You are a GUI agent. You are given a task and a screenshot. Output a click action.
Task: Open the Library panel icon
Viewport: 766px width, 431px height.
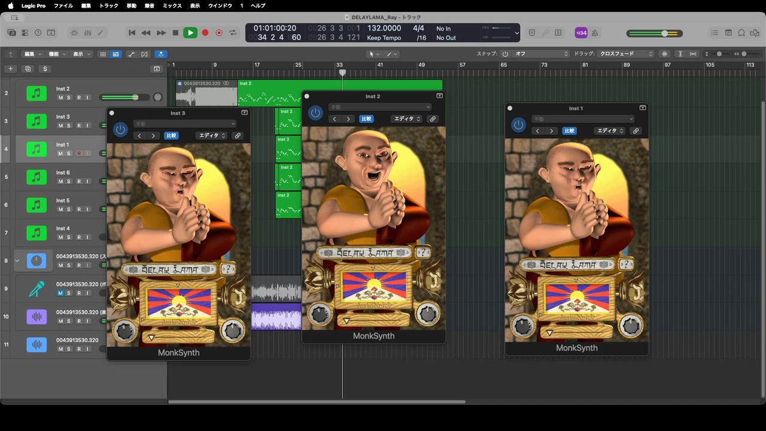pyautogui.click(x=11, y=33)
